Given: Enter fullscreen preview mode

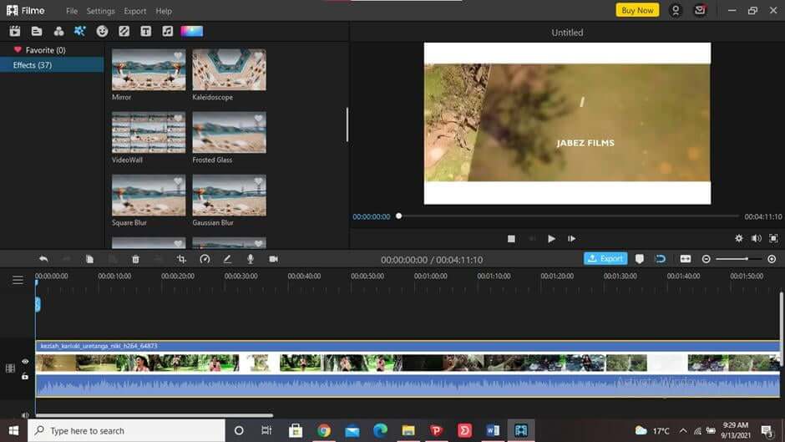Looking at the screenshot, I should click(x=773, y=238).
